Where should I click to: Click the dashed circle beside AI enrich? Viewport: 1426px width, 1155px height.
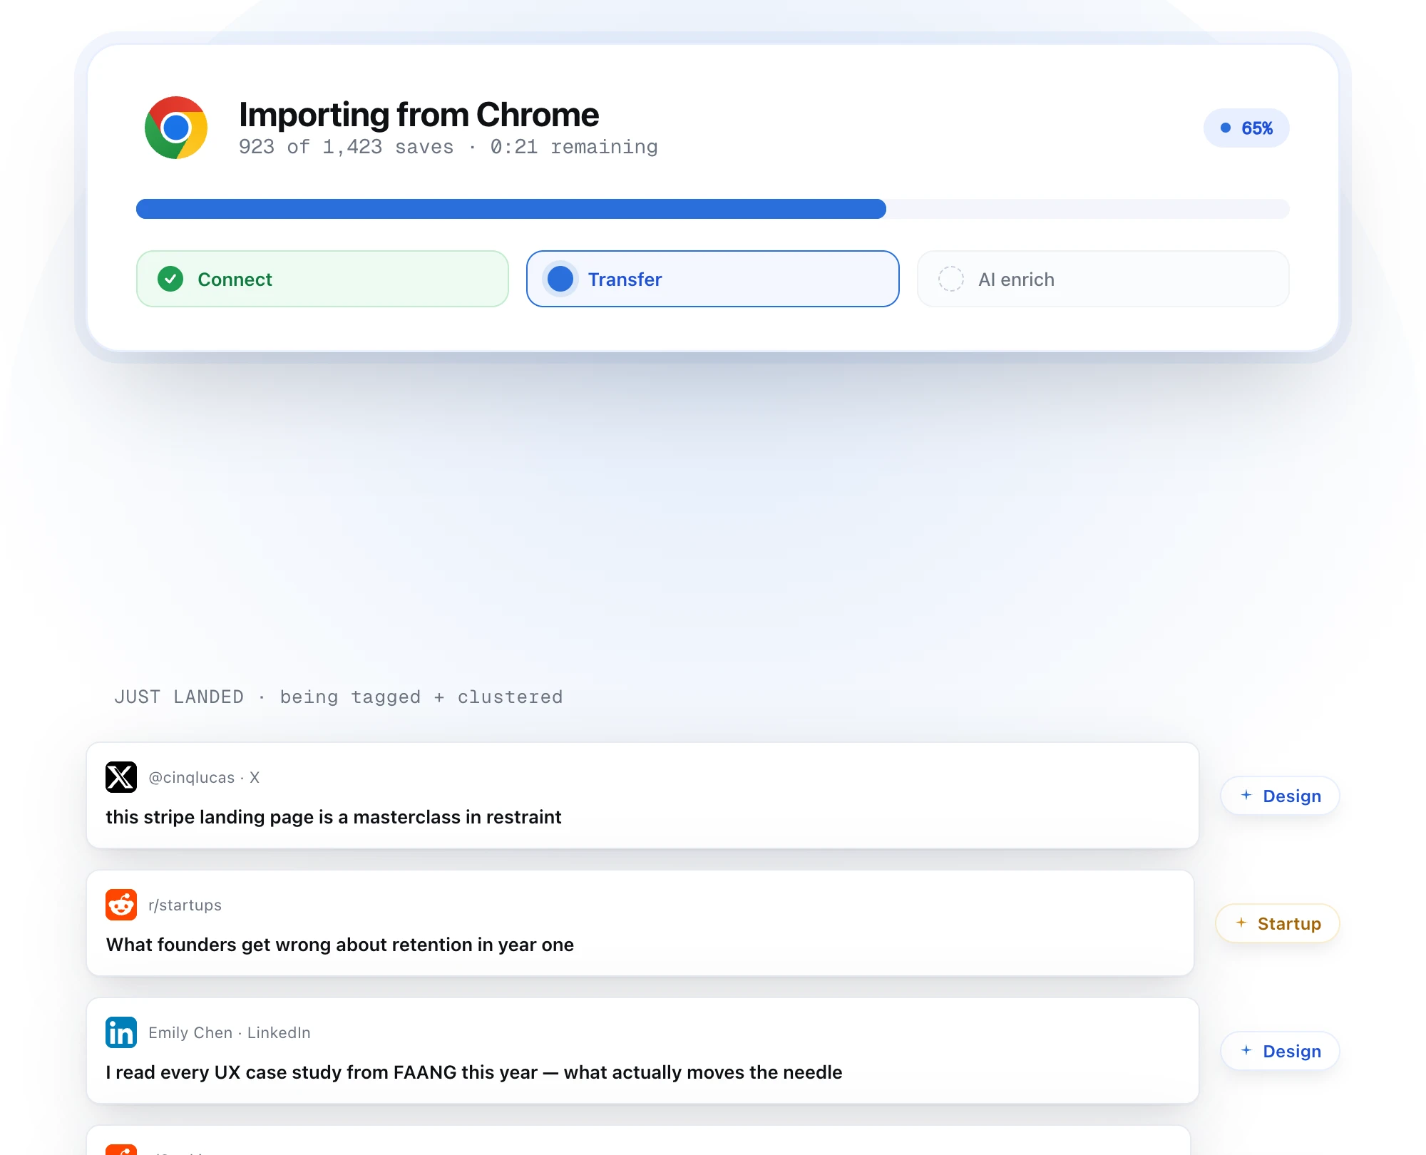tap(951, 279)
